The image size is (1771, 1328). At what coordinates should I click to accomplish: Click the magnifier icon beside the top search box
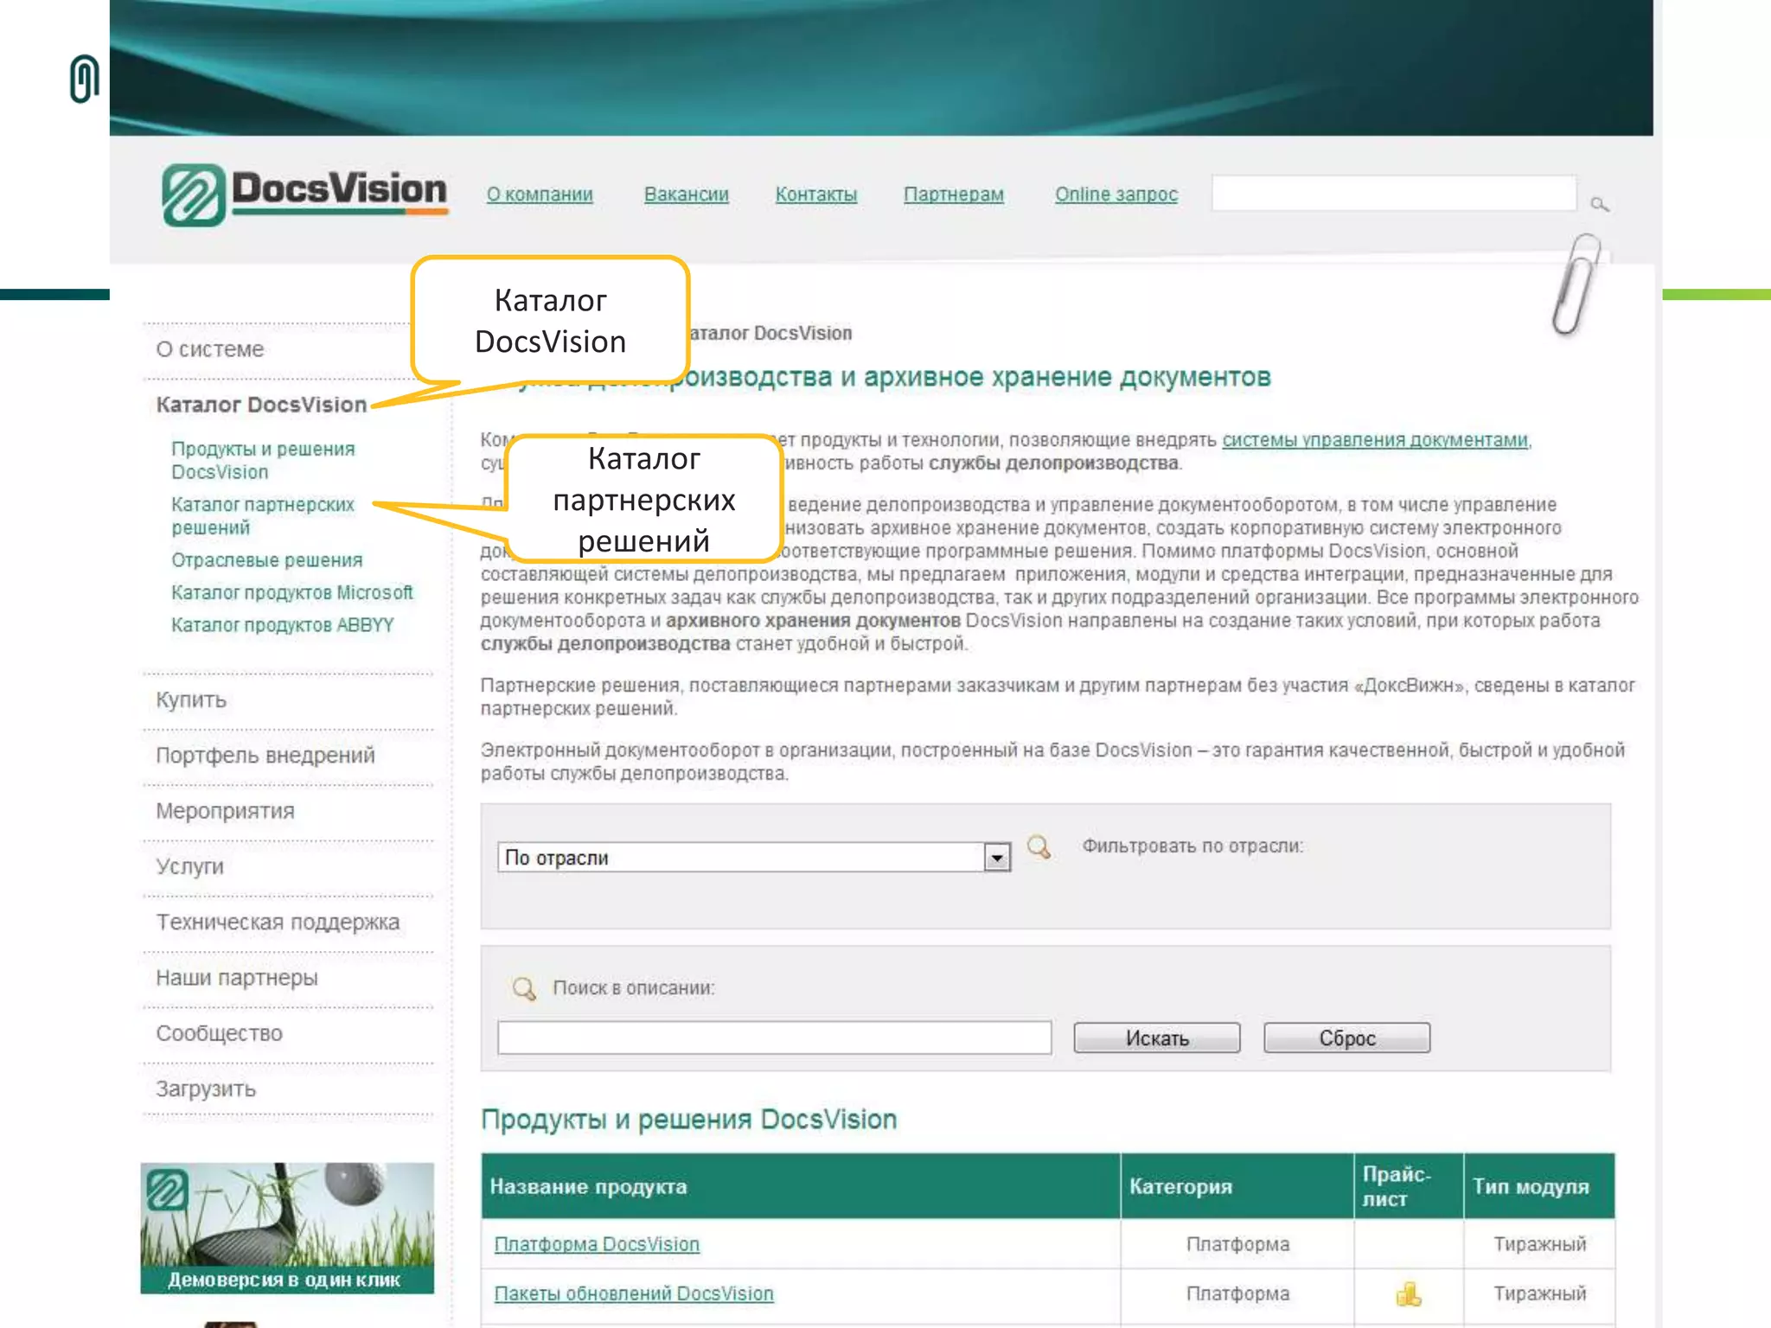[1599, 204]
